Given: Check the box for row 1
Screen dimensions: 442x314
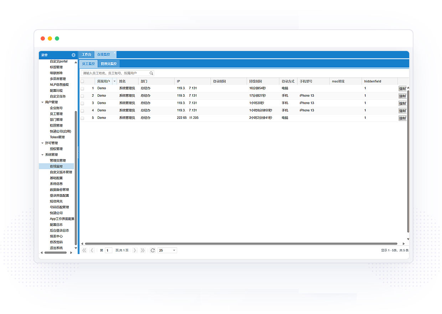Looking at the screenshot, I should click(82, 88).
